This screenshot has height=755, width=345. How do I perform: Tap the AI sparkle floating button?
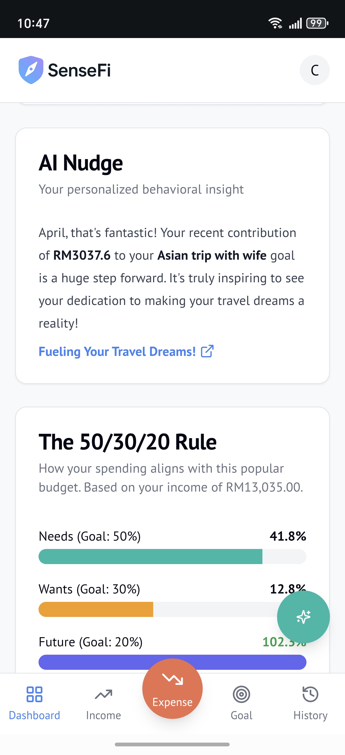[303, 617]
